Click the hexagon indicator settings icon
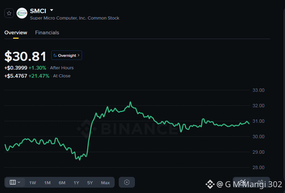The image size is (285, 193). click(127, 182)
